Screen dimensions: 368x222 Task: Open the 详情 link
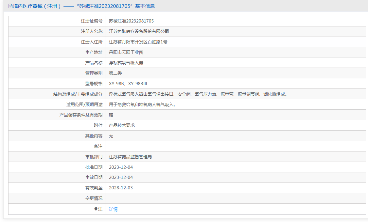[113, 209]
